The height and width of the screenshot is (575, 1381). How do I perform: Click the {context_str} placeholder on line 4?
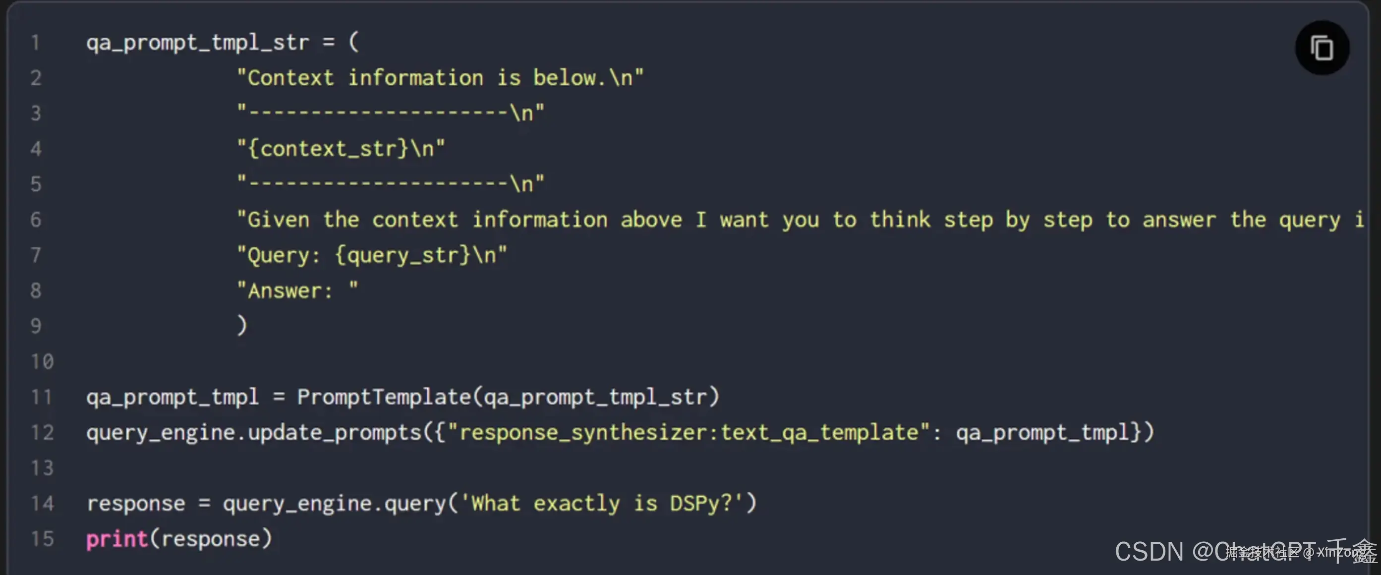pyautogui.click(x=328, y=148)
